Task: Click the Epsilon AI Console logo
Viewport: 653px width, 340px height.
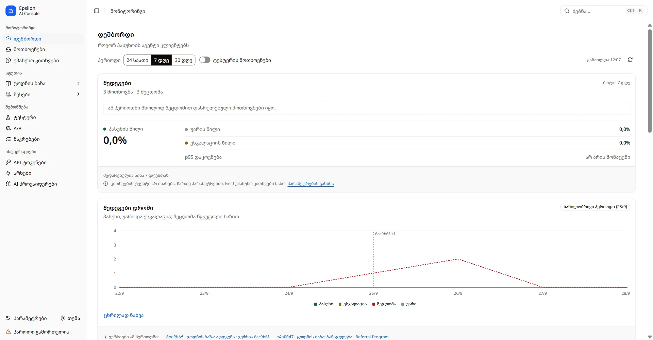Action: point(11,11)
